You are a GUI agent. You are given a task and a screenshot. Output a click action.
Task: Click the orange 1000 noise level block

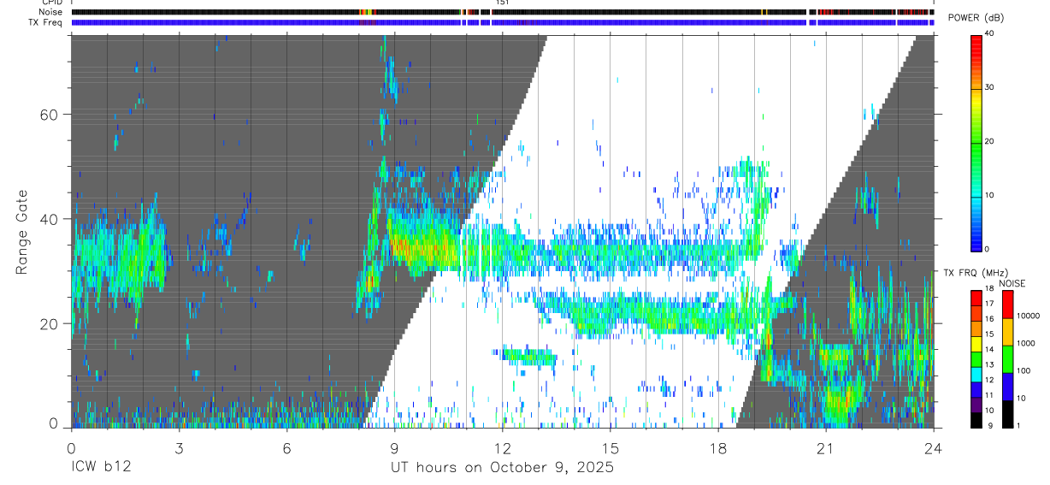[1007, 332]
